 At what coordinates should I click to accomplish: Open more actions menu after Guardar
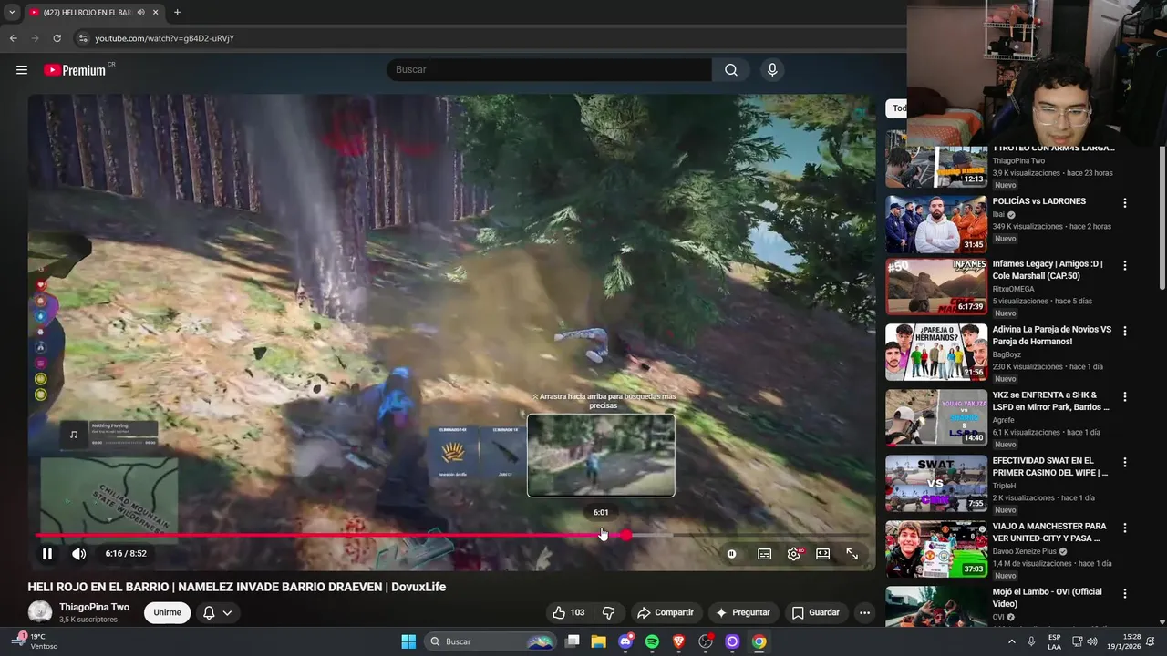[x=864, y=612]
